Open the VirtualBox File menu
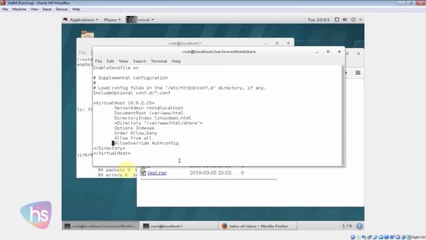426x240 pixels. click(x=5, y=9)
